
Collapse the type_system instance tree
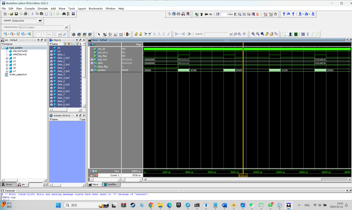[3, 48]
